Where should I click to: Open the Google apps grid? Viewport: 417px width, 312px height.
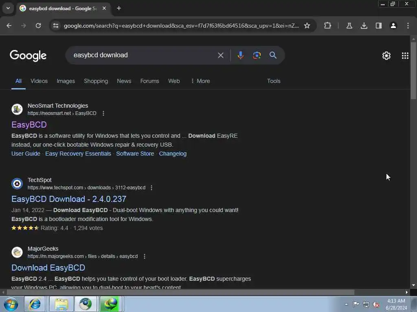coord(405,56)
